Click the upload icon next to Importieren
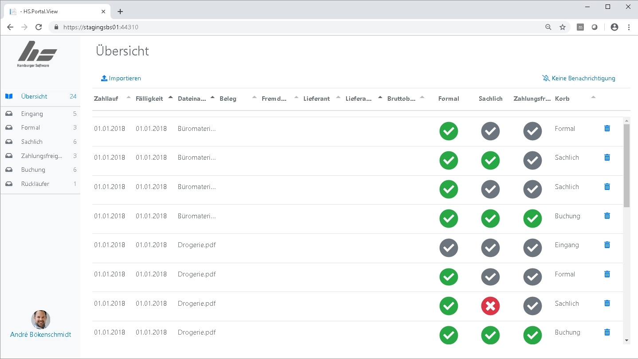This screenshot has width=638, height=359. click(x=104, y=79)
